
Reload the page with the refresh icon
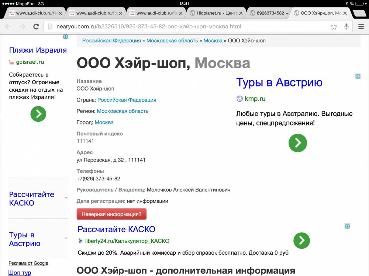[x=36, y=26]
